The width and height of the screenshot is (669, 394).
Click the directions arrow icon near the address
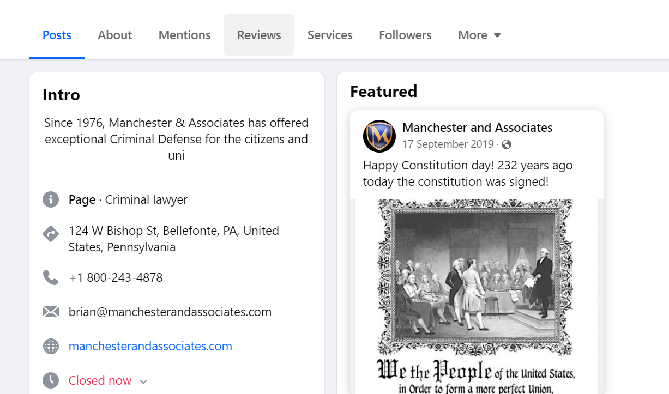(x=51, y=234)
